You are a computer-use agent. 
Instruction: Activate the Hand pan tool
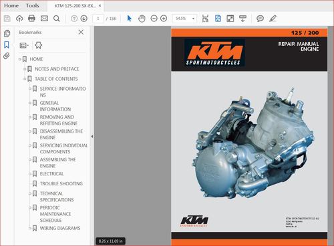click(x=142, y=19)
